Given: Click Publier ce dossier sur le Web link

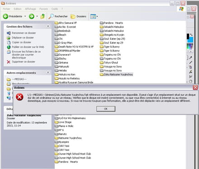Looking at the screenshot, I should pos(28,47).
